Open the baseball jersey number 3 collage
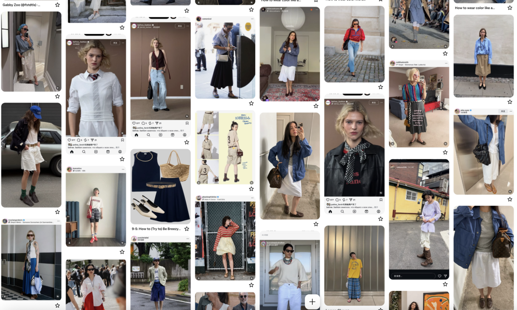Viewport: 517px width, 310px height. (x=225, y=147)
